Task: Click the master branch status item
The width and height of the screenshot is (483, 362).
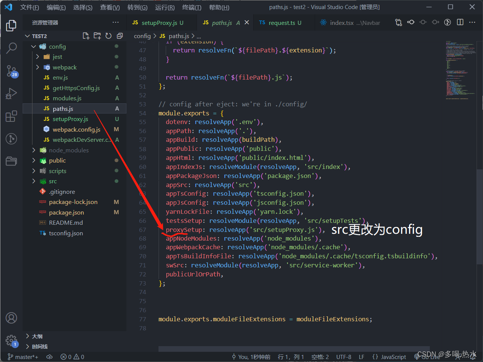Action: tap(23, 357)
